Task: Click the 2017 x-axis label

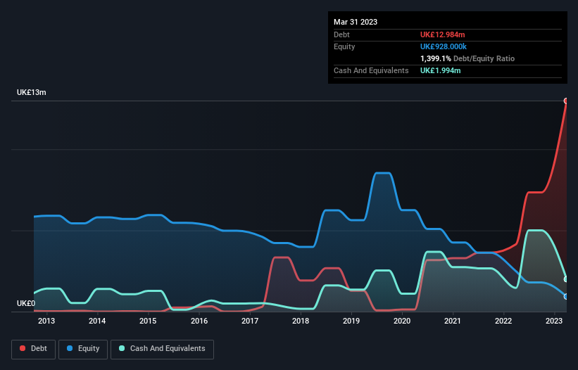Action: coord(250,321)
